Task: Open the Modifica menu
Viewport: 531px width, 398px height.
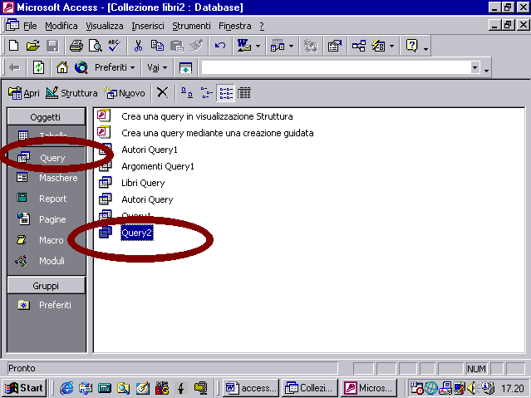Action: point(61,26)
